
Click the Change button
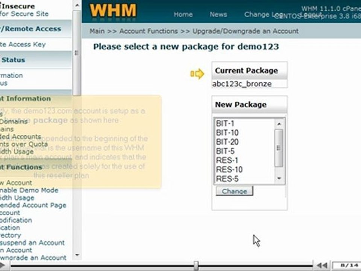[x=234, y=191]
